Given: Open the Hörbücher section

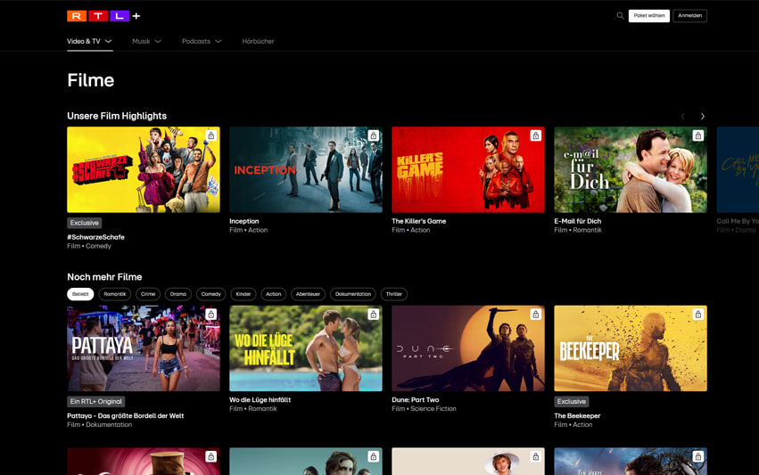Looking at the screenshot, I should click(258, 42).
